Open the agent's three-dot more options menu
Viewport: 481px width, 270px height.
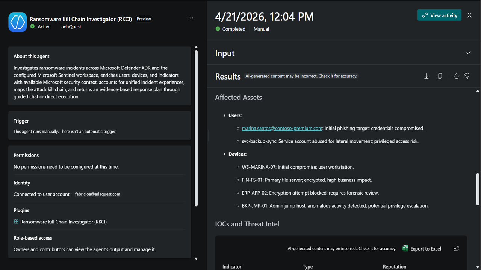[x=191, y=18]
